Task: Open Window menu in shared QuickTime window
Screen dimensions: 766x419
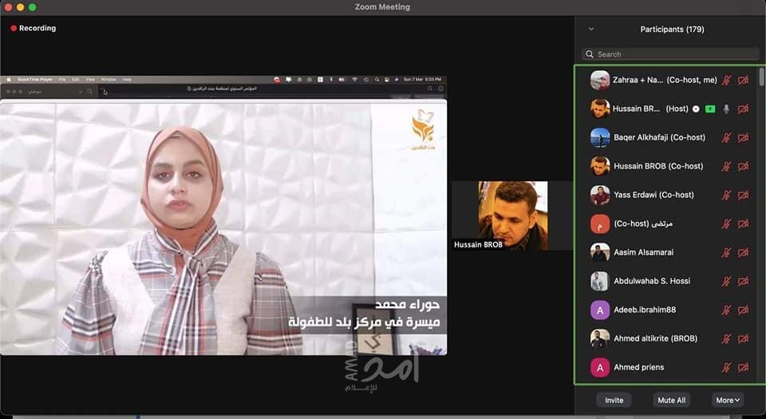Action: 109,79
